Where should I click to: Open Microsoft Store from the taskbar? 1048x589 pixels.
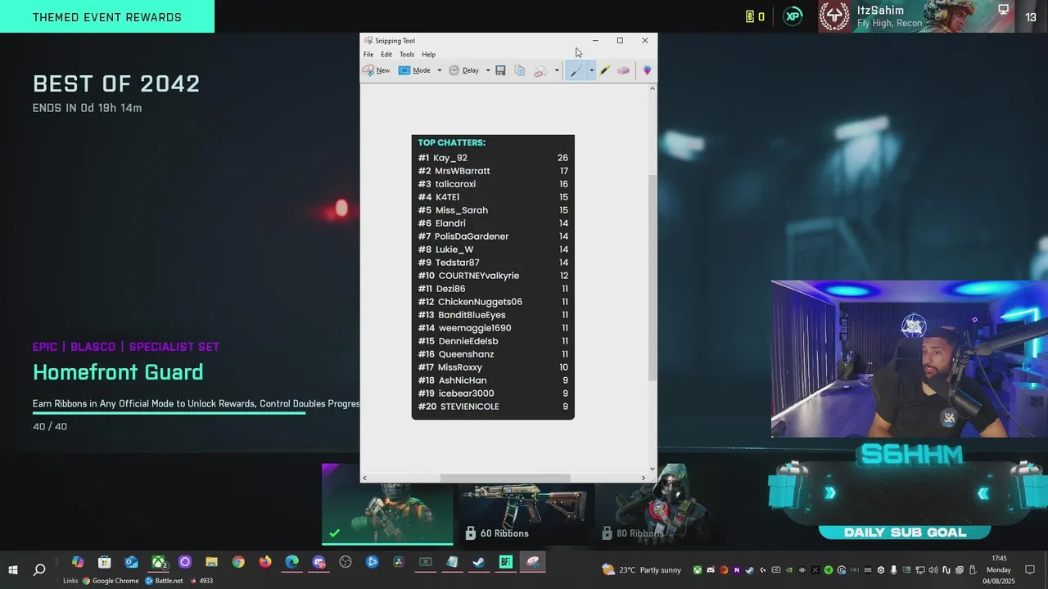point(104,562)
